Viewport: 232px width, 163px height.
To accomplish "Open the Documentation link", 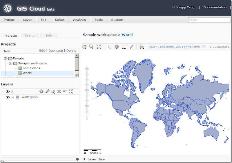I will click(215, 7).
